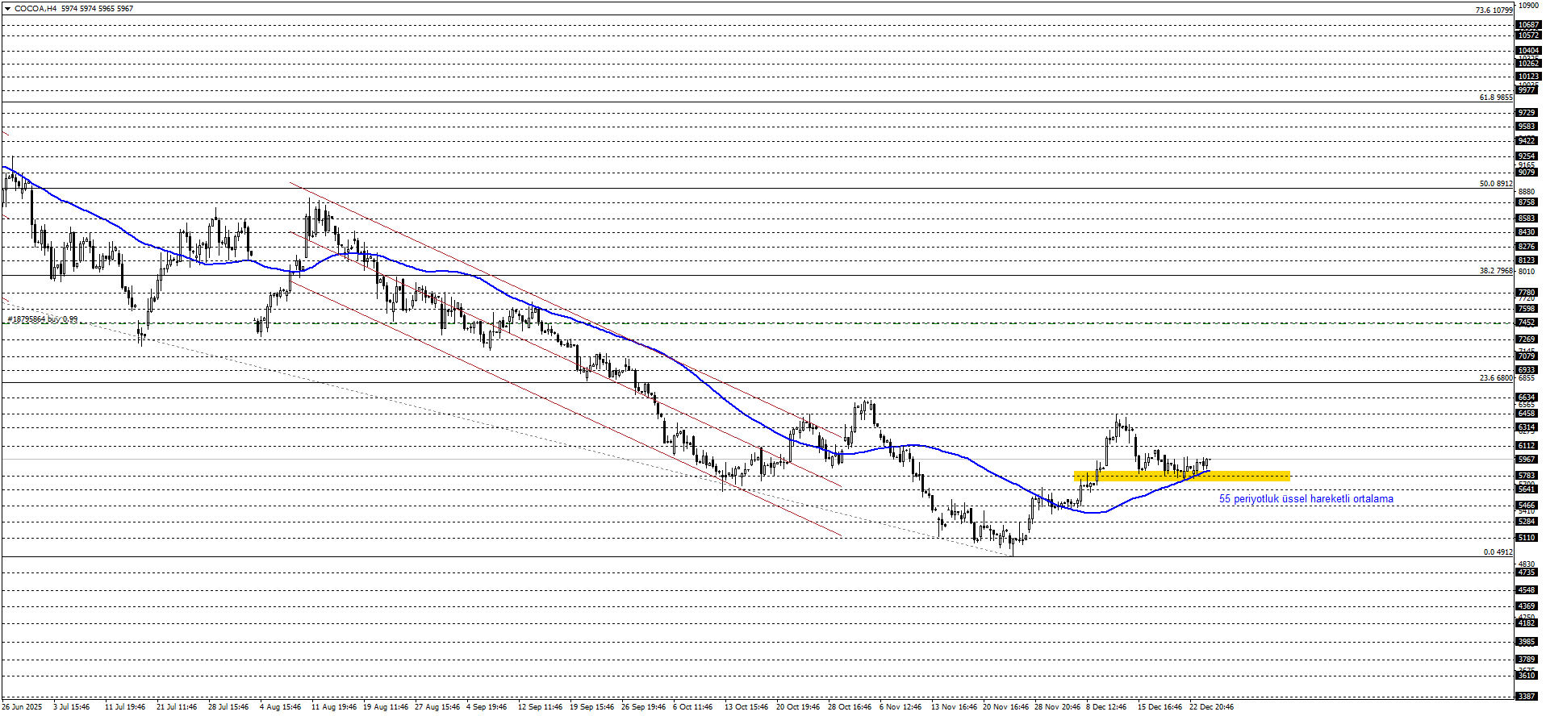Click the '28 Jul 15:46' time axis label

228,707
